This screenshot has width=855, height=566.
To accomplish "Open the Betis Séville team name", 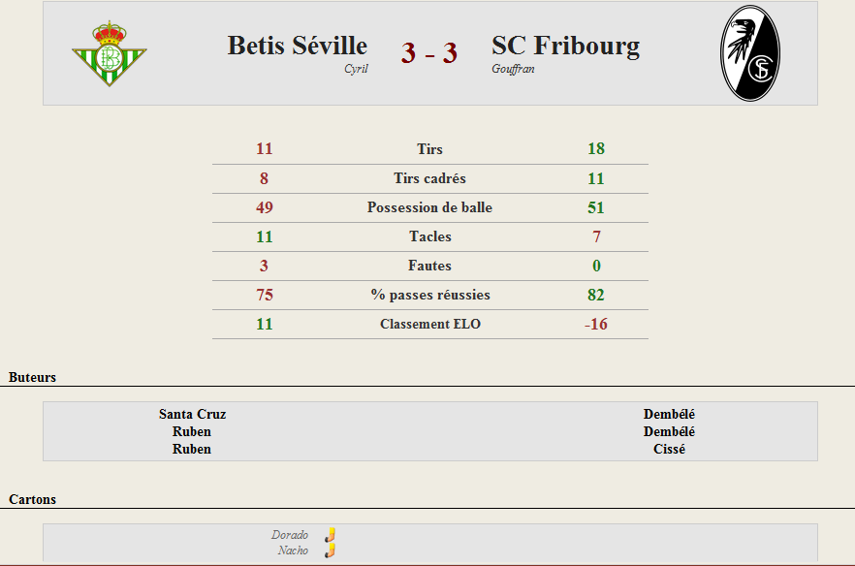I will coord(298,46).
